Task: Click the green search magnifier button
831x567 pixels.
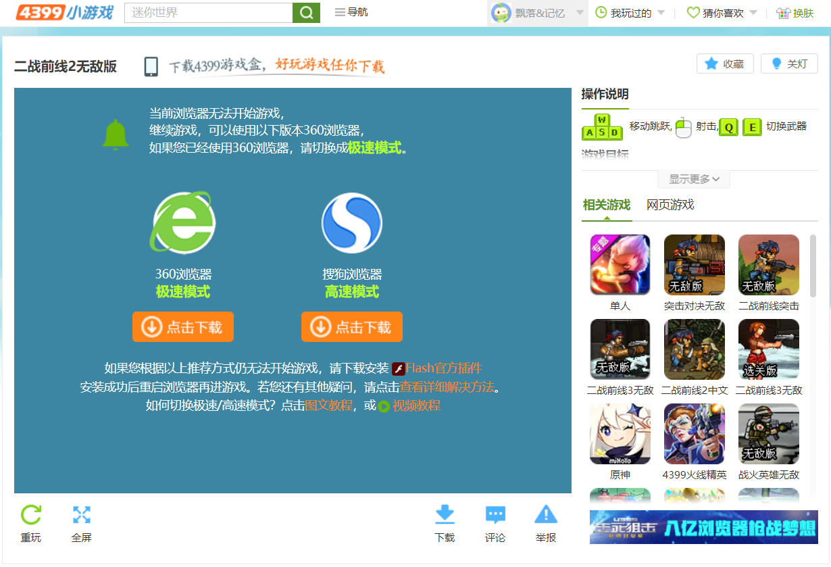Action: [306, 13]
